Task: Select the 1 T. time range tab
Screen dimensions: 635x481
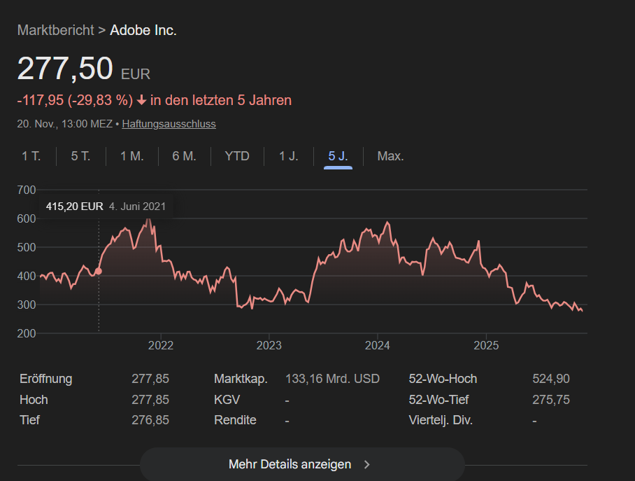Action: 31,156
